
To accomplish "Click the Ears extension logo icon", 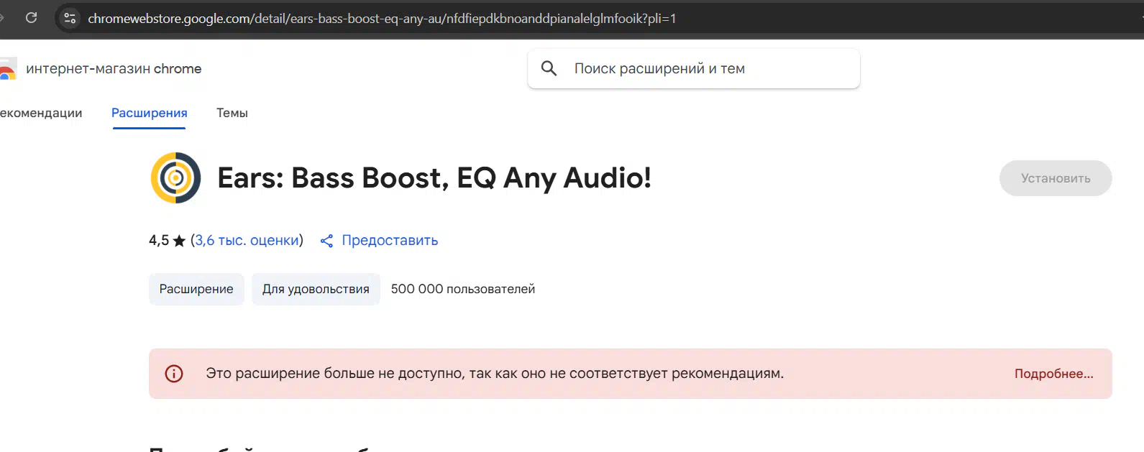I will (175, 177).
